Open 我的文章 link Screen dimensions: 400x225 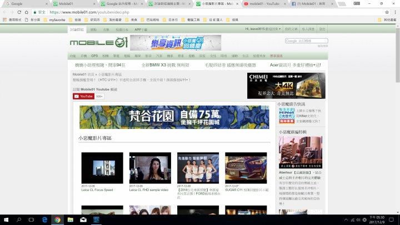291,29
